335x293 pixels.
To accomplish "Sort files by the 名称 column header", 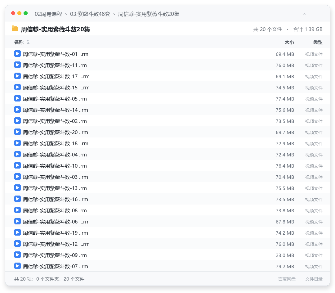I will point(19,42).
